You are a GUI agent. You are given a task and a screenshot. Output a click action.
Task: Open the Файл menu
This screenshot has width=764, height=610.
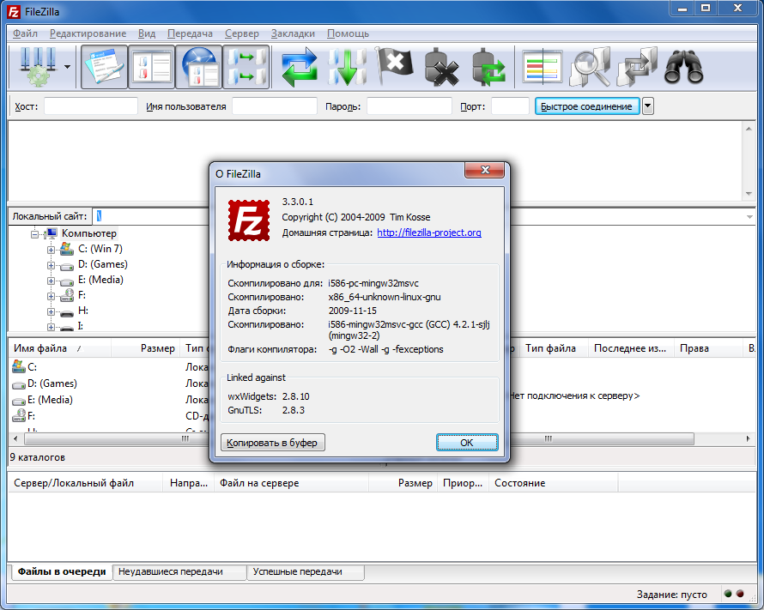click(x=26, y=33)
